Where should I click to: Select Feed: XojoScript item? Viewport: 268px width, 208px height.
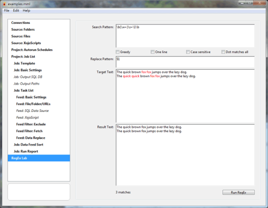(x=39, y=117)
